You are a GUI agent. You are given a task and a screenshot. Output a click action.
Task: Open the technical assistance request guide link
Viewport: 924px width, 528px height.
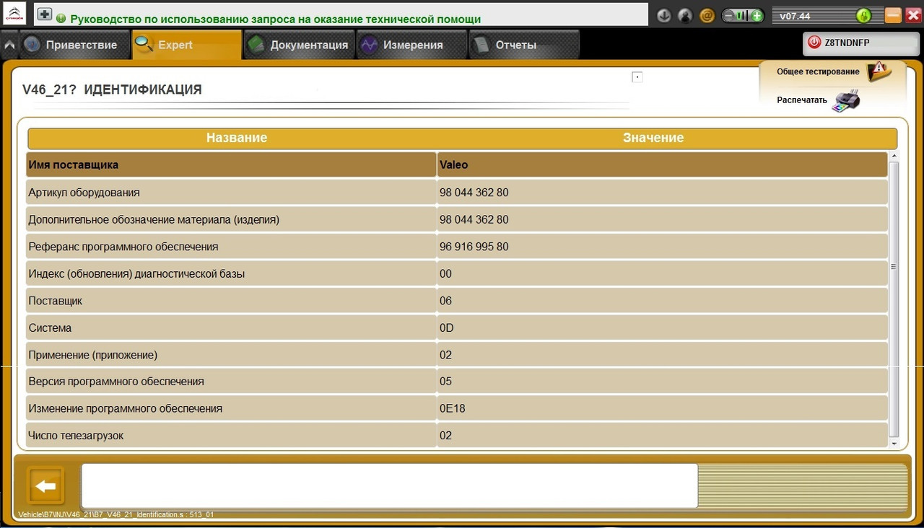276,19
